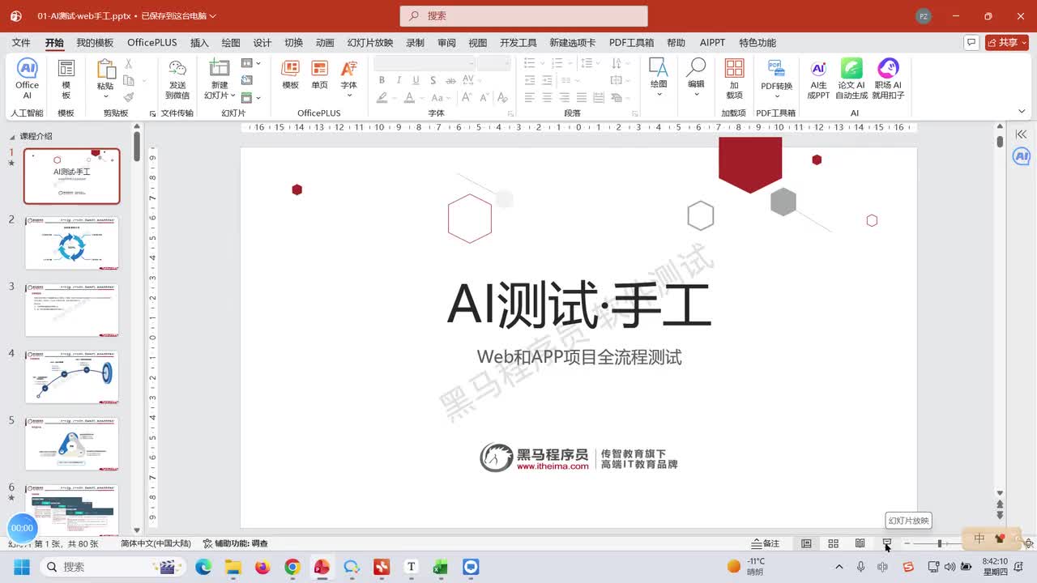Switch to reading view icon

(x=860, y=543)
